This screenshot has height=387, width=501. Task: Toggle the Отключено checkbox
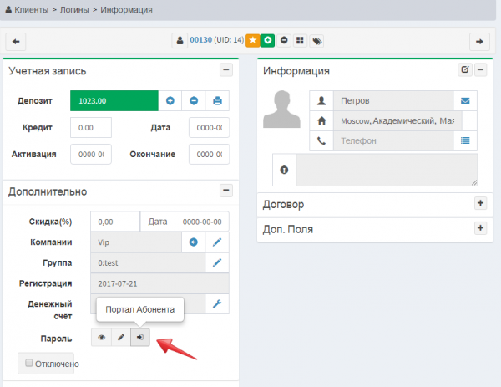pos(29,363)
